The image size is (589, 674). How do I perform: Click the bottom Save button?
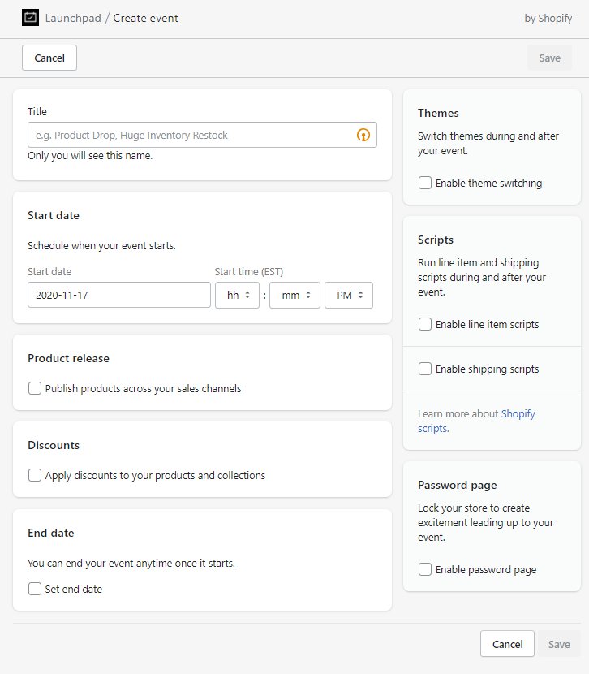pyautogui.click(x=558, y=644)
